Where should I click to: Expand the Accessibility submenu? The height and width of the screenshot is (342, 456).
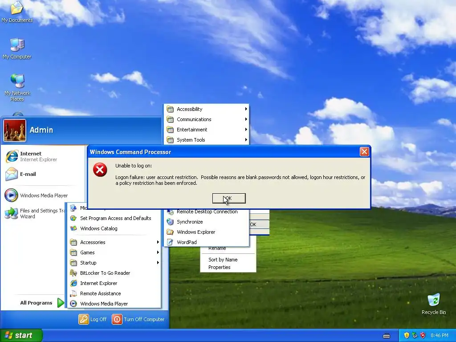pos(207,109)
